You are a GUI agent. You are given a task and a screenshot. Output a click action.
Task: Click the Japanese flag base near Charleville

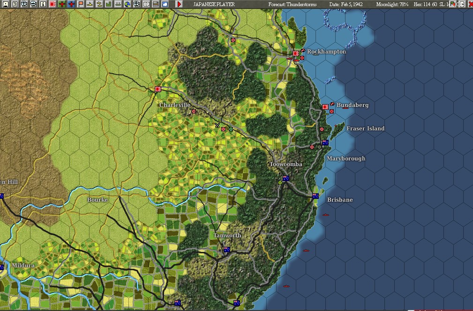tap(158, 89)
